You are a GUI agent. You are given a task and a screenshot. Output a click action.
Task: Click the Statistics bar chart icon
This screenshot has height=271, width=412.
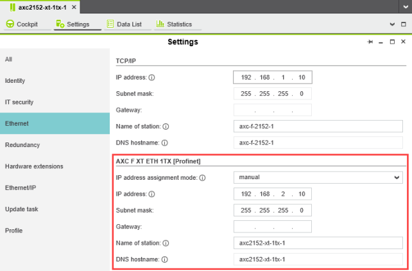(x=160, y=24)
